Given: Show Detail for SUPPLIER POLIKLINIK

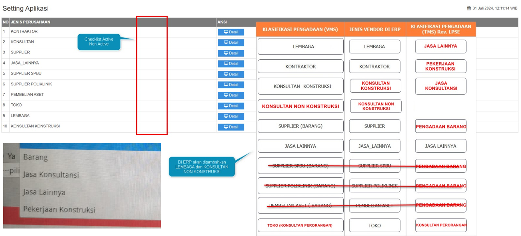Looking at the screenshot, I should click(x=231, y=85).
